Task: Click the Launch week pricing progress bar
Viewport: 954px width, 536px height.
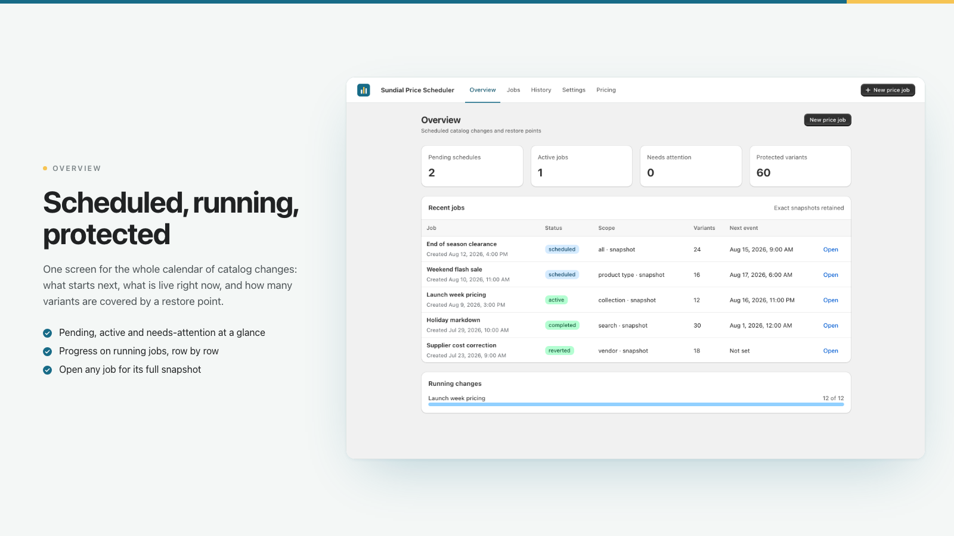Action: pyautogui.click(x=636, y=404)
